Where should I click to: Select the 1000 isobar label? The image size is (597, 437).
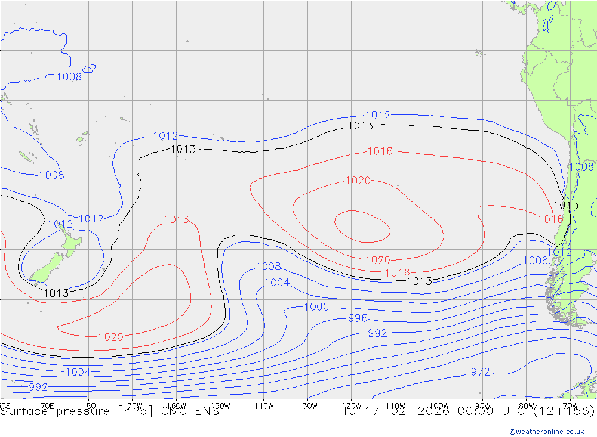pyautogui.click(x=316, y=307)
